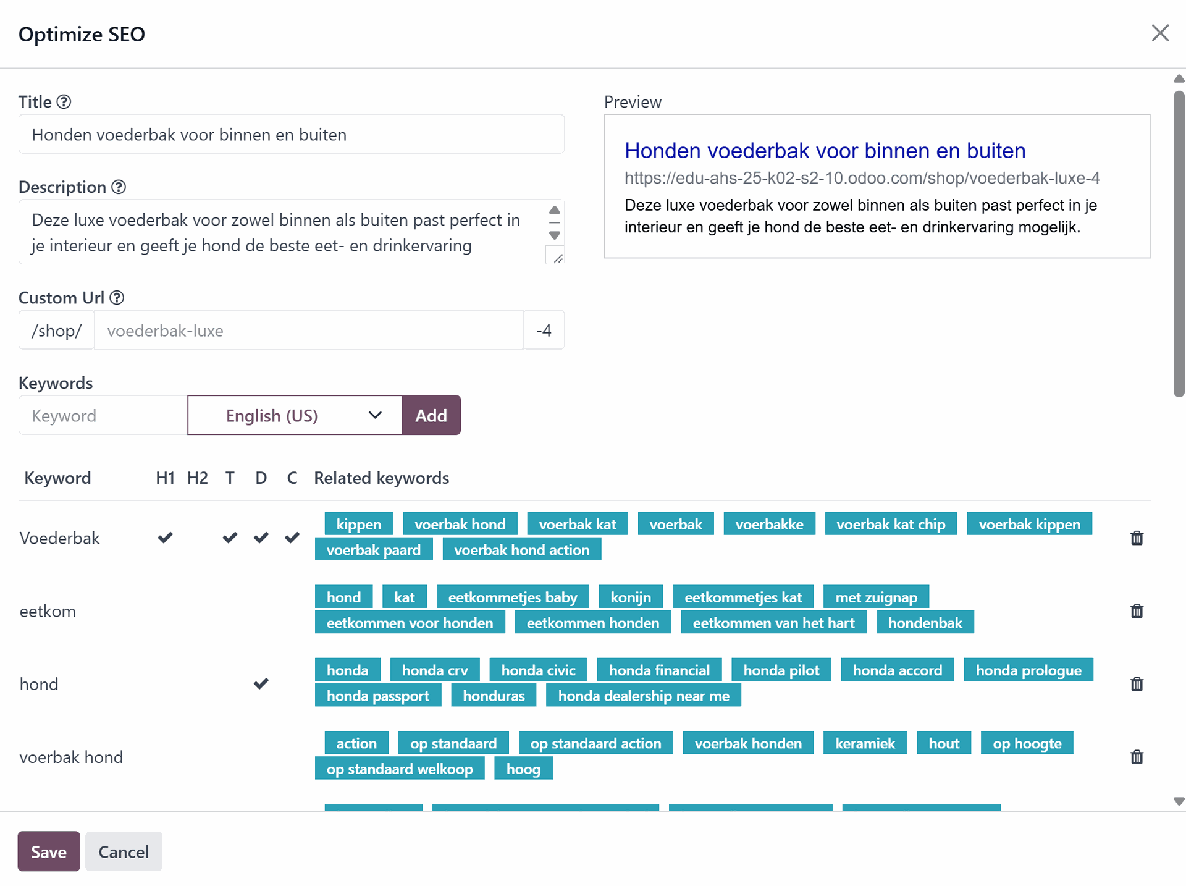Delete the voerbak hond keyword row

pyautogui.click(x=1137, y=756)
